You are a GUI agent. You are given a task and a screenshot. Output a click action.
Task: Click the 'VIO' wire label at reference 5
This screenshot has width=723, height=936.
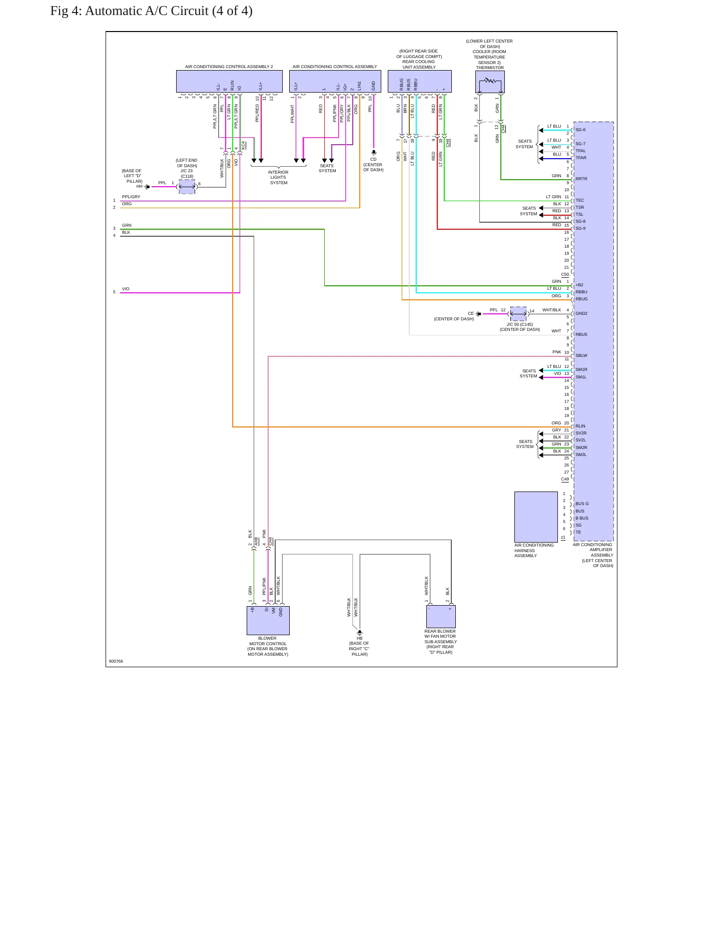point(126,289)
